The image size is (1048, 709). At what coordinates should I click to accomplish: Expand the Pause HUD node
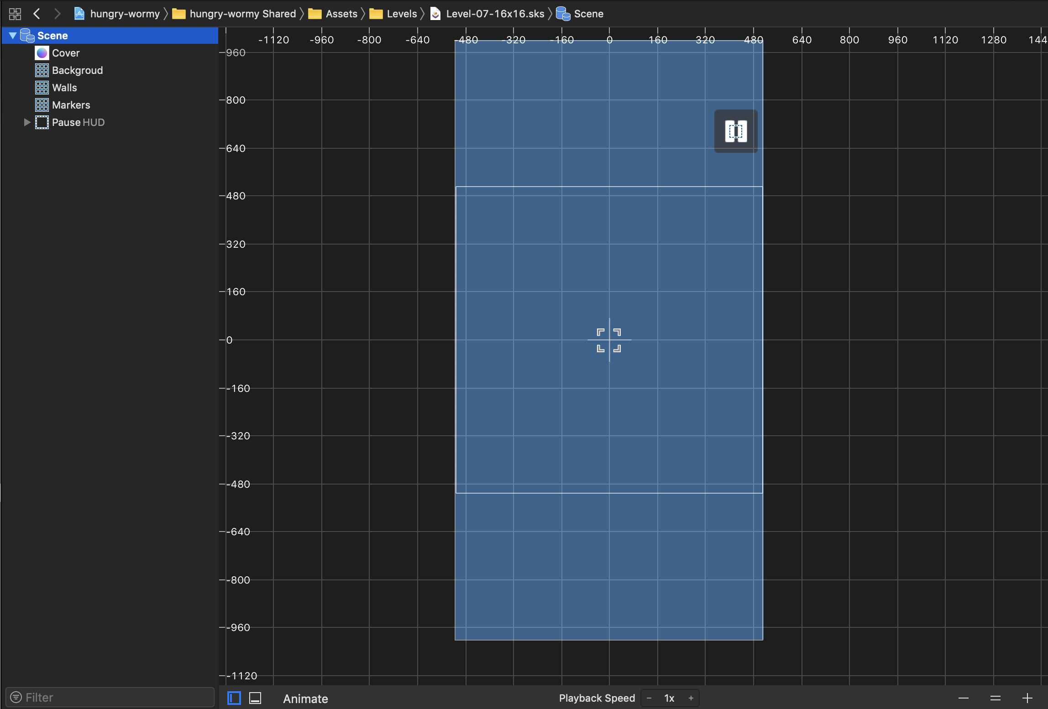click(27, 122)
